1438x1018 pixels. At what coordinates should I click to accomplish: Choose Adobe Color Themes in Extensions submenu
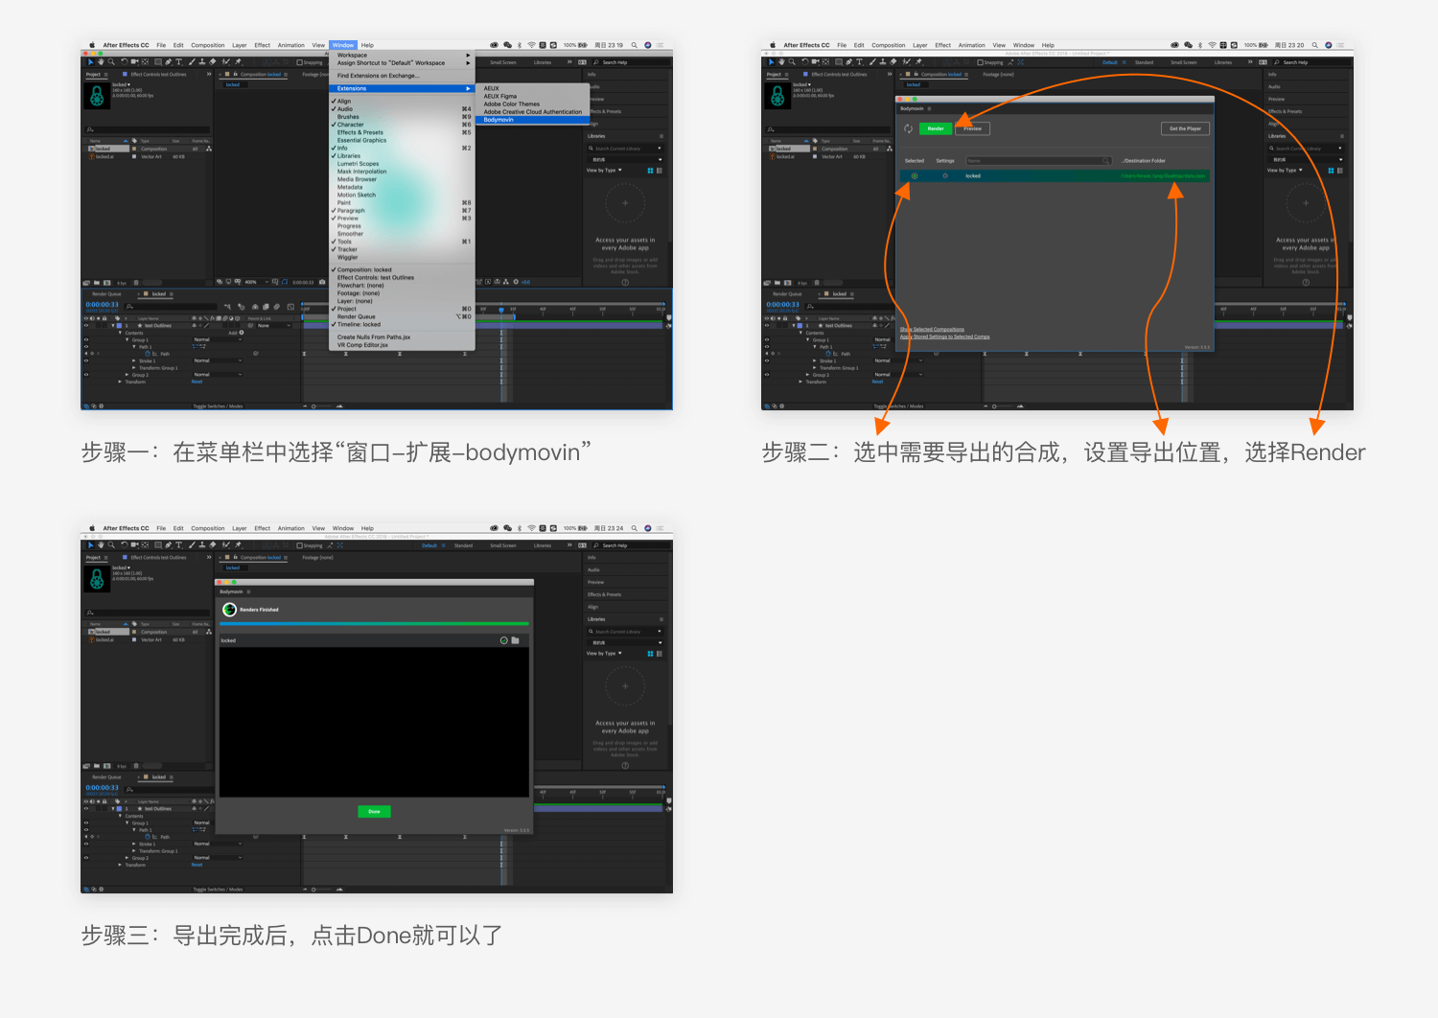pyautogui.click(x=532, y=104)
